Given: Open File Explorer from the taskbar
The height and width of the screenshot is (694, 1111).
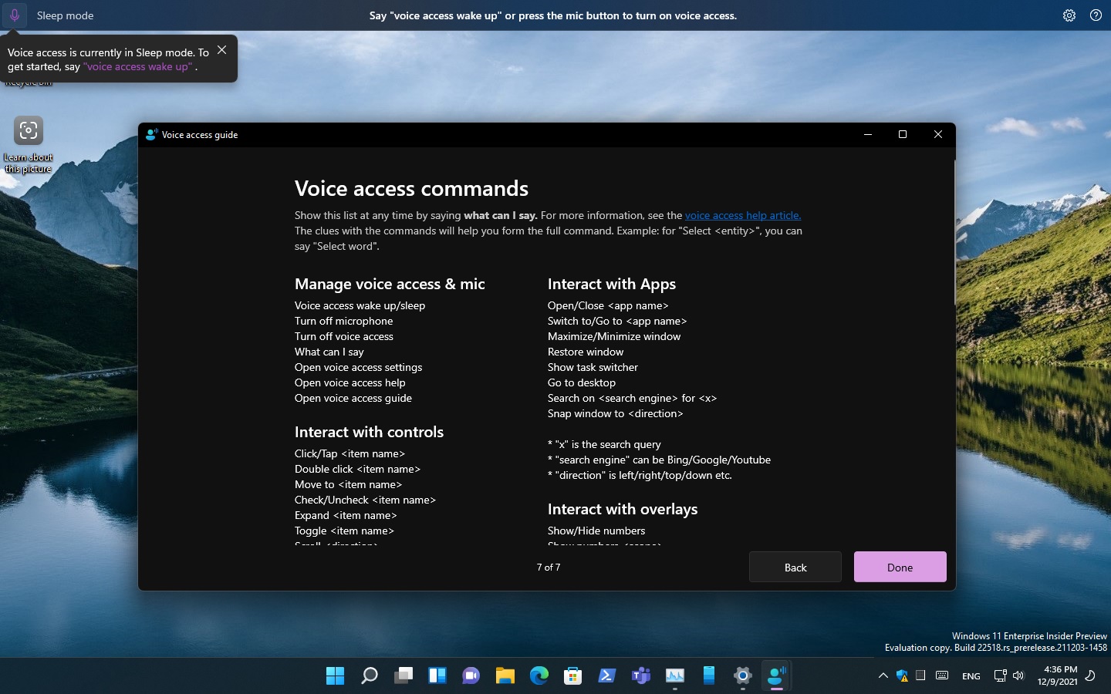Looking at the screenshot, I should 505,676.
